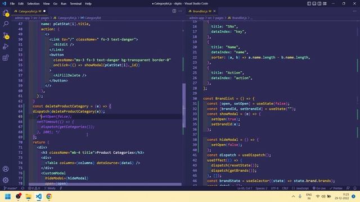Screen dimensions: 360x202
Task: Open the Terminal menu
Action: (75, 4)
